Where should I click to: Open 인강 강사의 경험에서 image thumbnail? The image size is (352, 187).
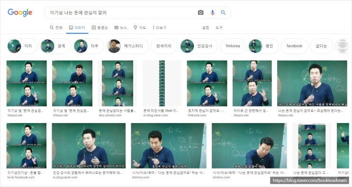pos(89,146)
